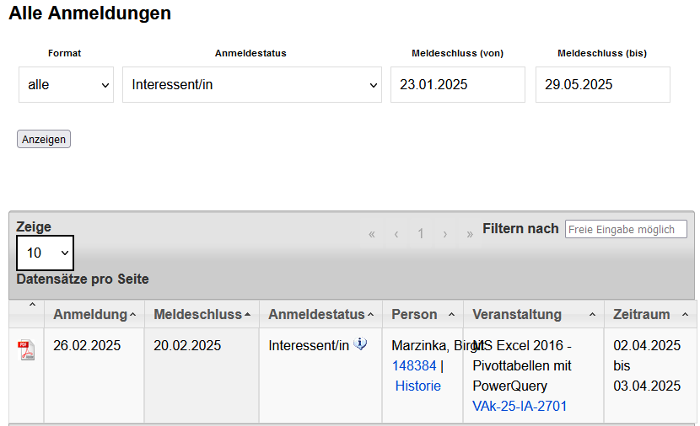This screenshot has height=426, width=700.
Task: Sort the table by Anmeldung column
Action: pyautogui.click(x=94, y=315)
